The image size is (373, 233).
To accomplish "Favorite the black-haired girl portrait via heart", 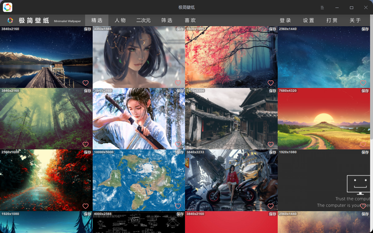I will [x=178, y=83].
